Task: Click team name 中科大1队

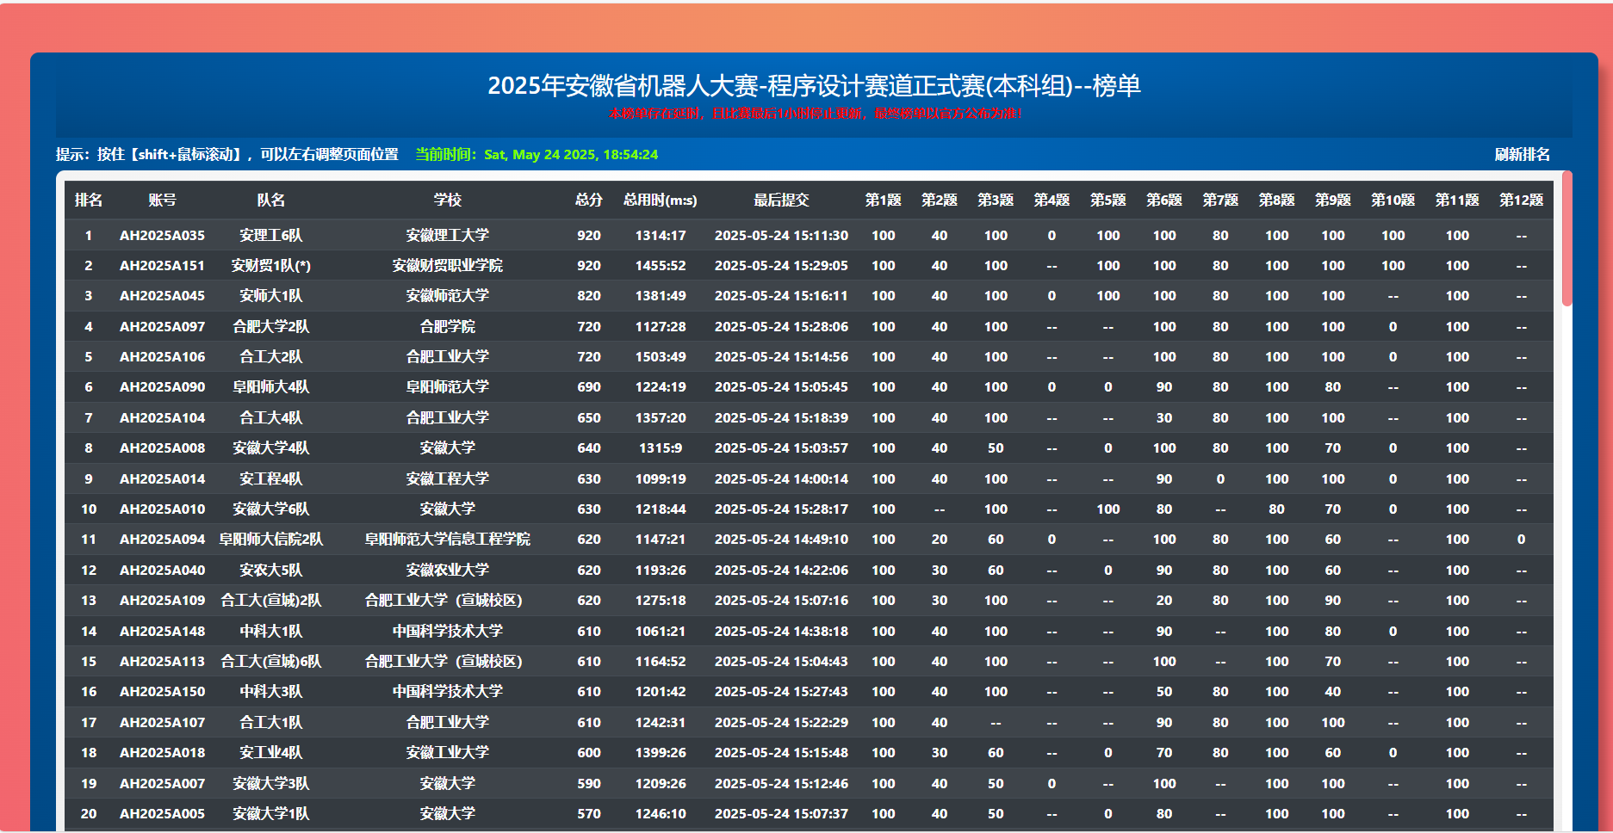Action: 270,631
